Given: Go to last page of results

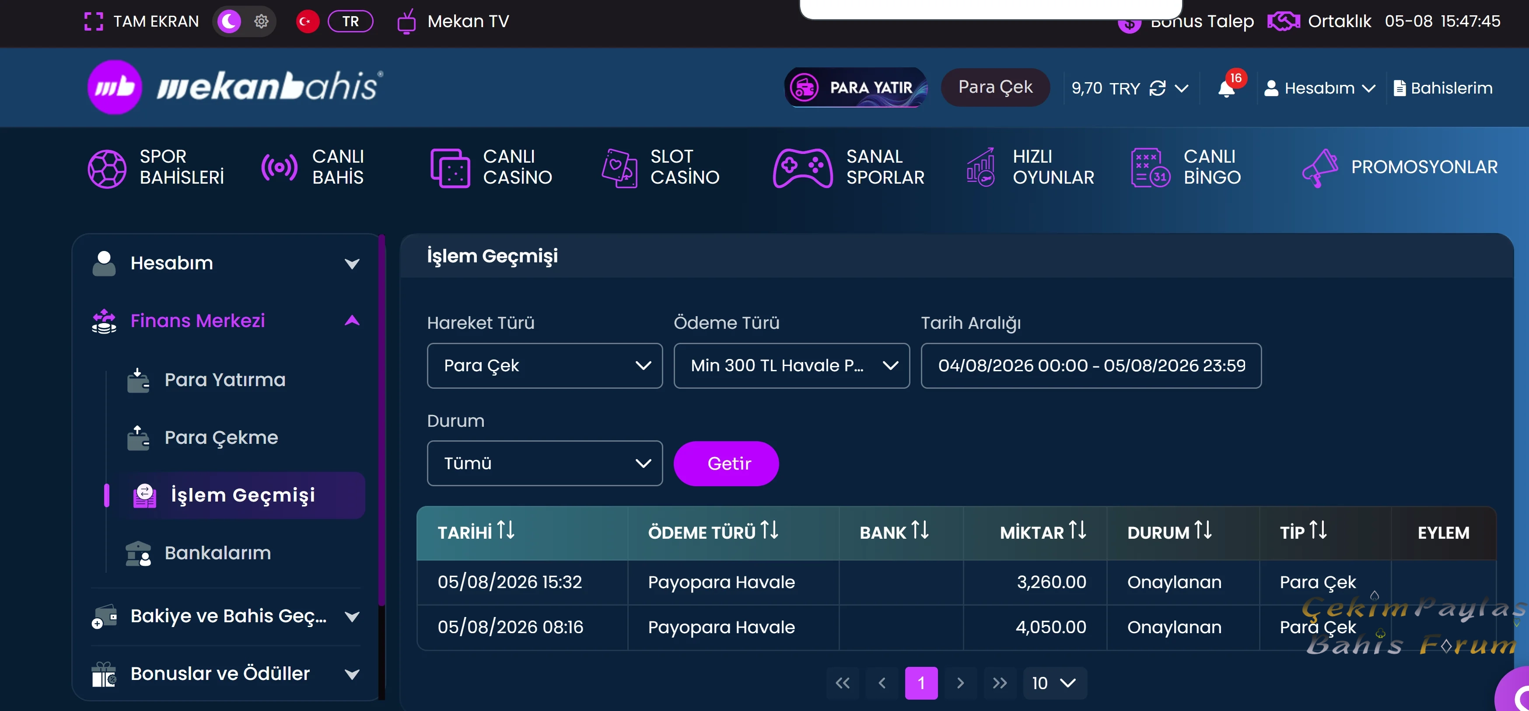Looking at the screenshot, I should click(x=1000, y=683).
